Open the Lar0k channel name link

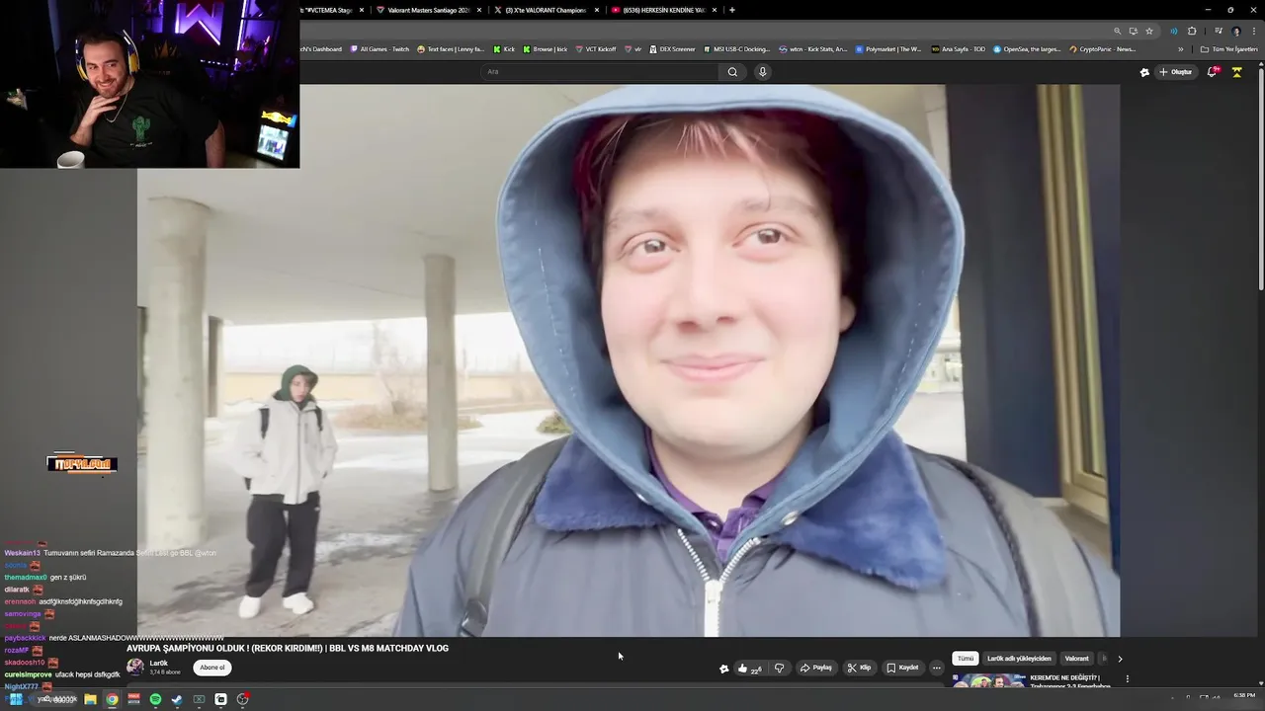point(158,664)
